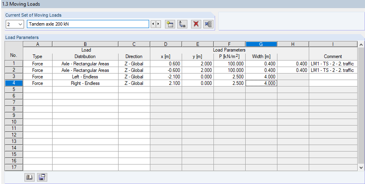Go to next moving load set arrow
This screenshot has height=184, width=365.
(158, 24)
